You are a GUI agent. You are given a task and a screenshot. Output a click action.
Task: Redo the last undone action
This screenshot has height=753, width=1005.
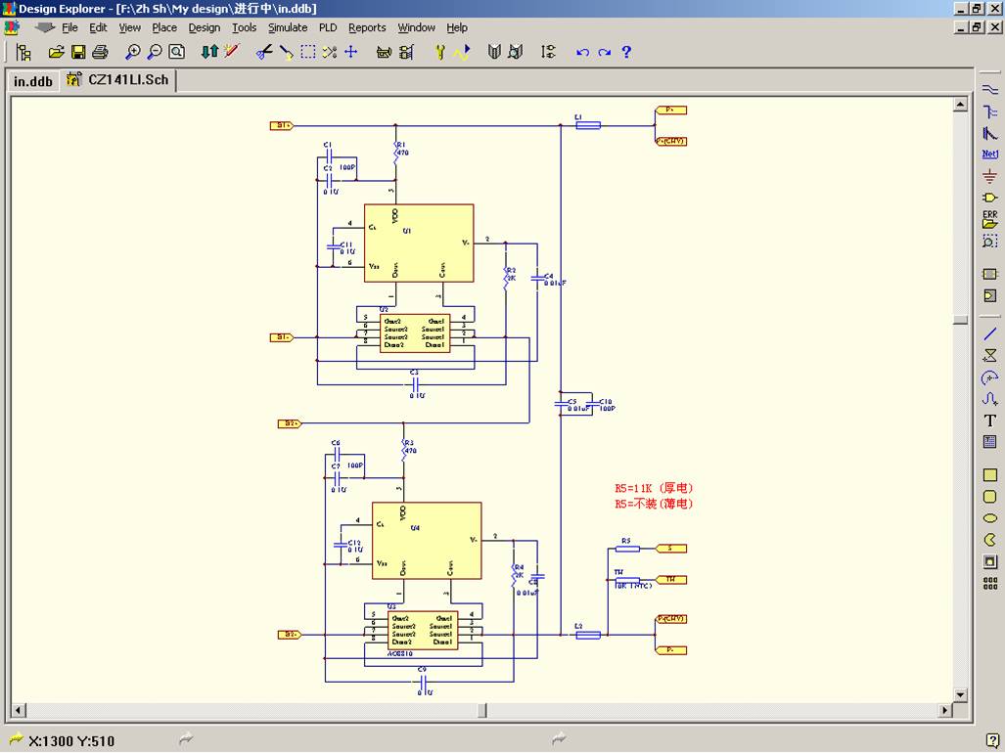604,53
